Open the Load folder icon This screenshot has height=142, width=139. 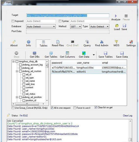117,25
